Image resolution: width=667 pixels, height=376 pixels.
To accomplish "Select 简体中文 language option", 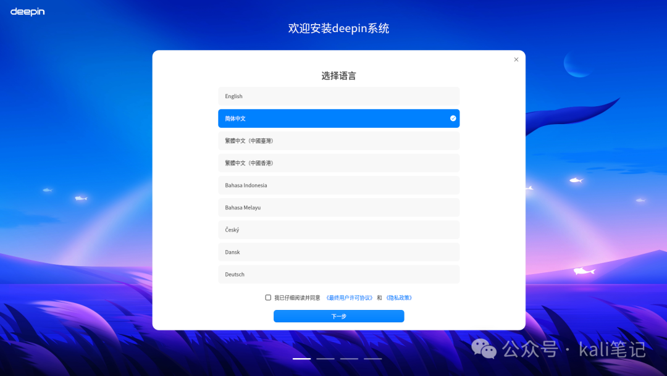I will 338,119.
